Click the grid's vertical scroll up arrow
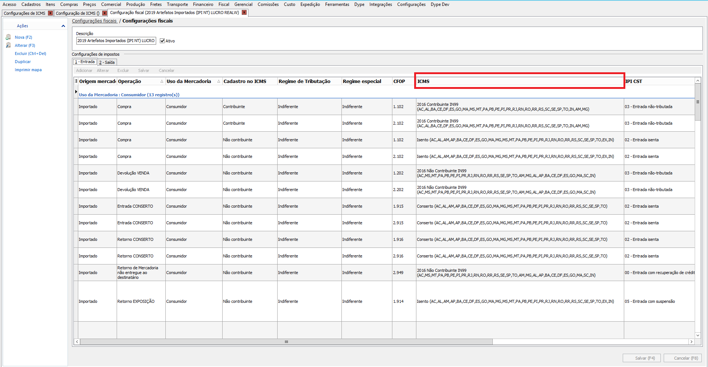Image resolution: width=708 pixels, height=367 pixels. [698, 80]
